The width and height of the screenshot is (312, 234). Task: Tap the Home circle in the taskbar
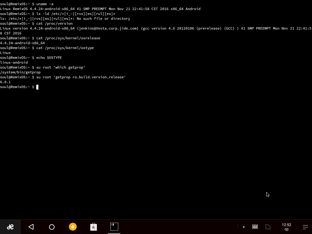52,227
